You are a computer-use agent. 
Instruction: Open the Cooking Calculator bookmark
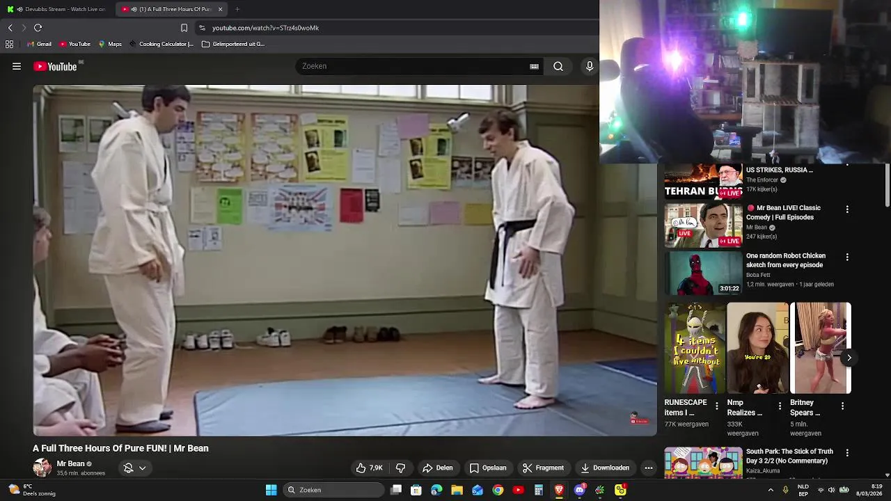pos(161,44)
